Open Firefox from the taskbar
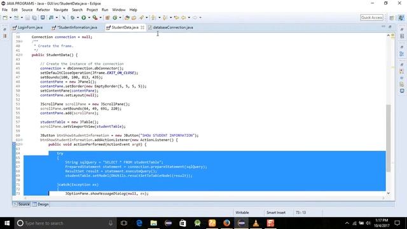 (x=226, y=223)
